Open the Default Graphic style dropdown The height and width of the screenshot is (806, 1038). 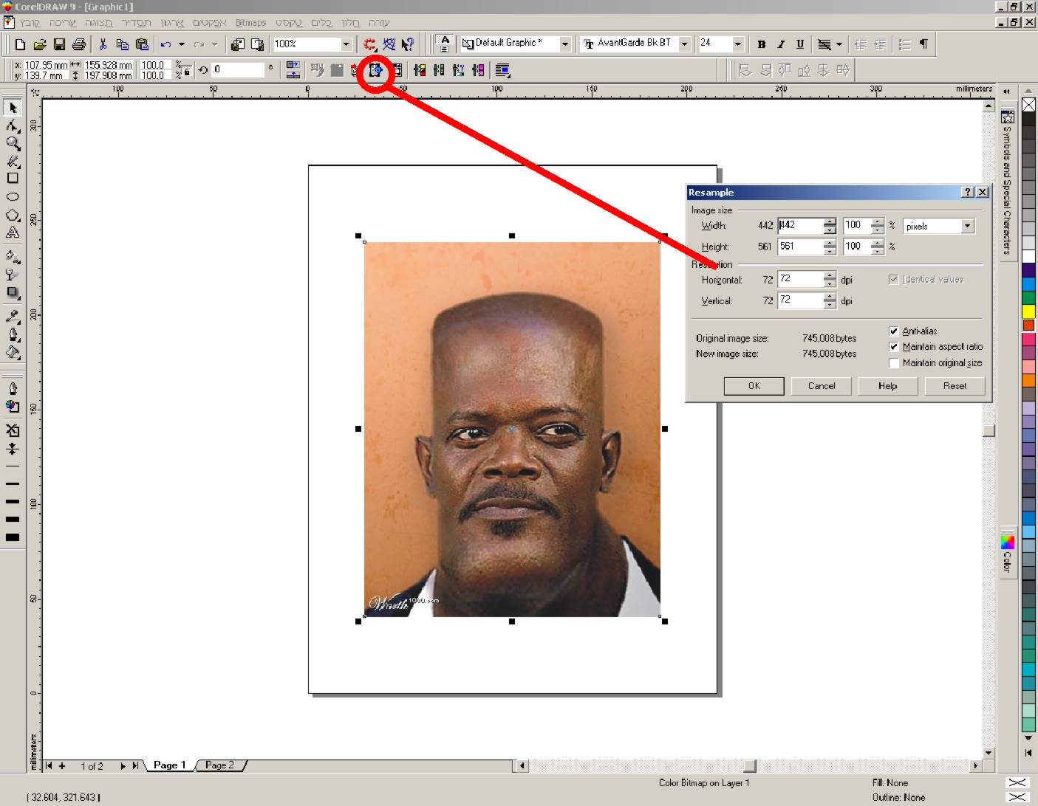click(x=565, y=44)
